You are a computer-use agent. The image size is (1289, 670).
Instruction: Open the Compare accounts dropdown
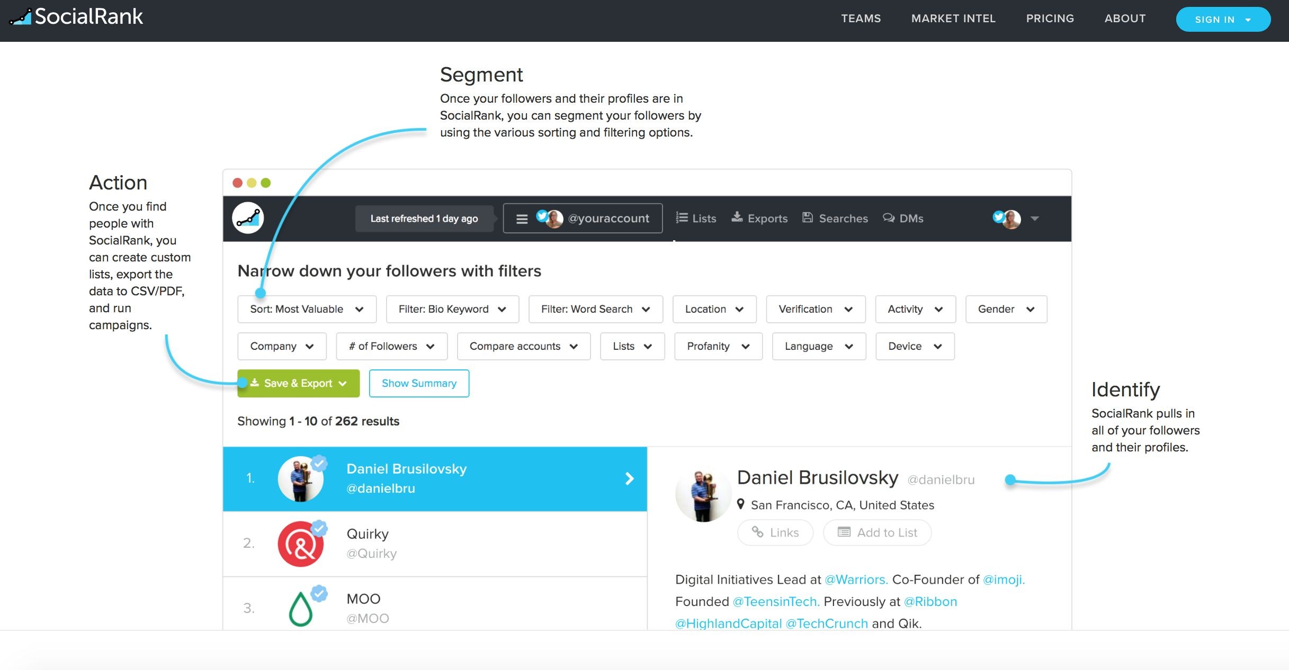[x=524, y=346]
